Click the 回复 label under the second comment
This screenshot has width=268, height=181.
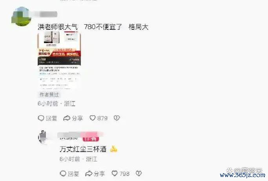[x=73, y=174]
